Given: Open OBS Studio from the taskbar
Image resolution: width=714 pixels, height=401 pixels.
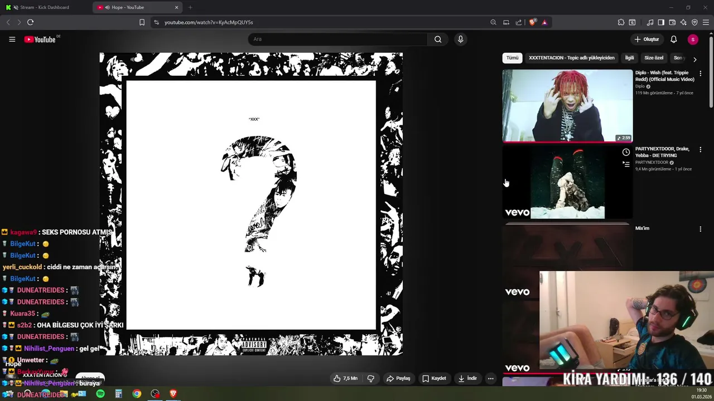Looking at the screenshot, I should tap(155, 394).
